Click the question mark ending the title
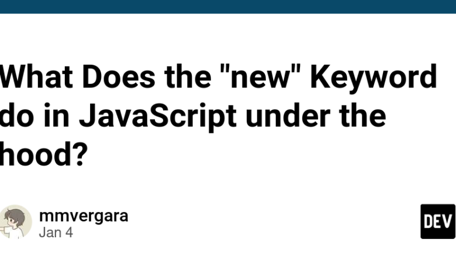The image size is (456, 274). tap(81, 154)
